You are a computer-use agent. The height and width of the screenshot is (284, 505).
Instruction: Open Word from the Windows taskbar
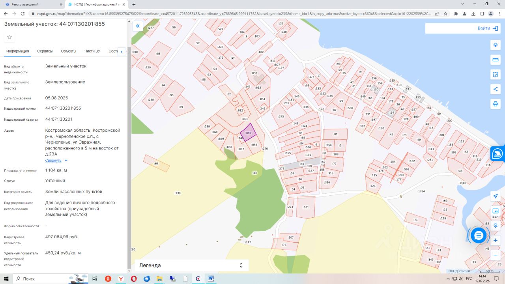coord(211,279)
